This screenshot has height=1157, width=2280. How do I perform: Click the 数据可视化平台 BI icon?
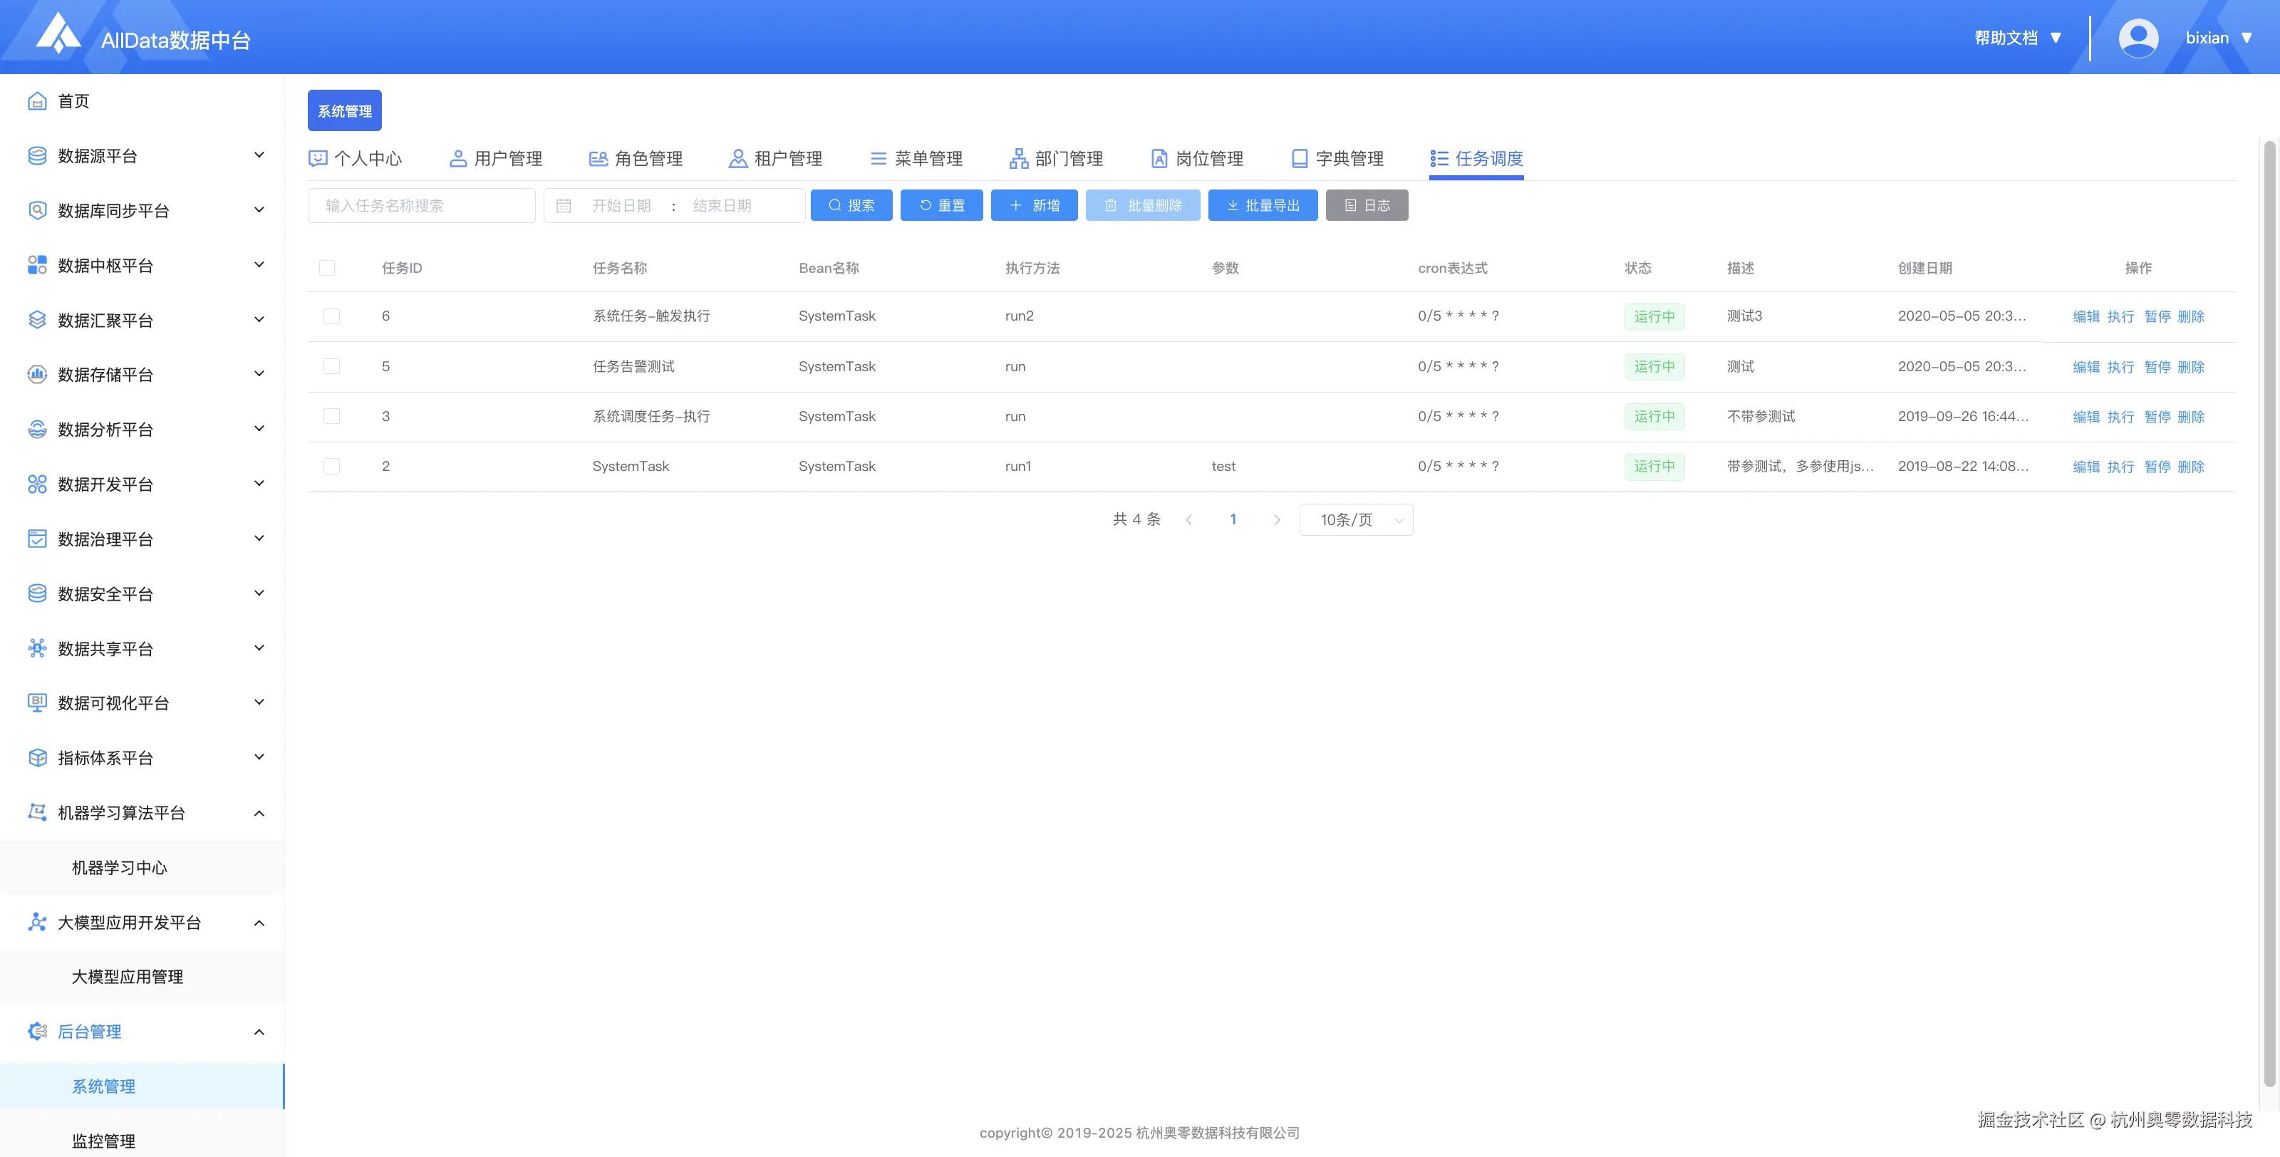(x=37, y=703)
